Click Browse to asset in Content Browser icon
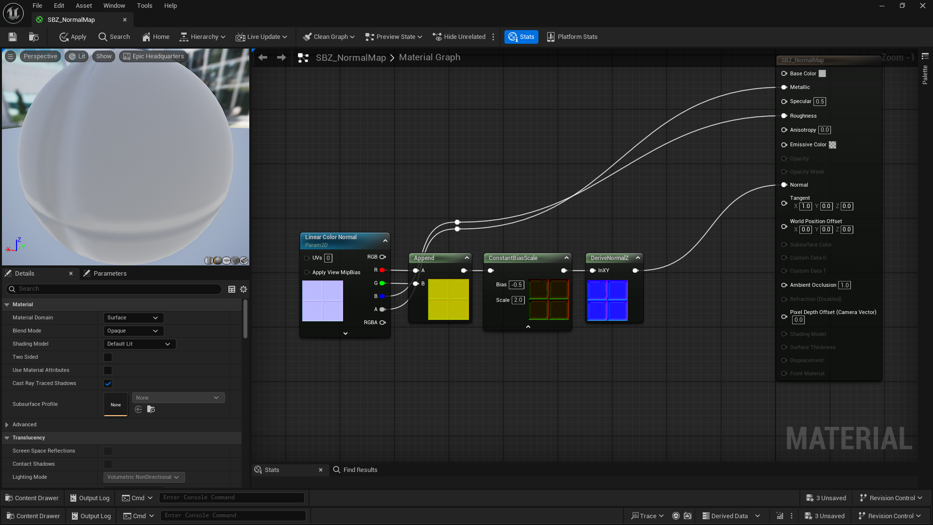933x525 pixels. pyautogui.click(x=34, y=37)
